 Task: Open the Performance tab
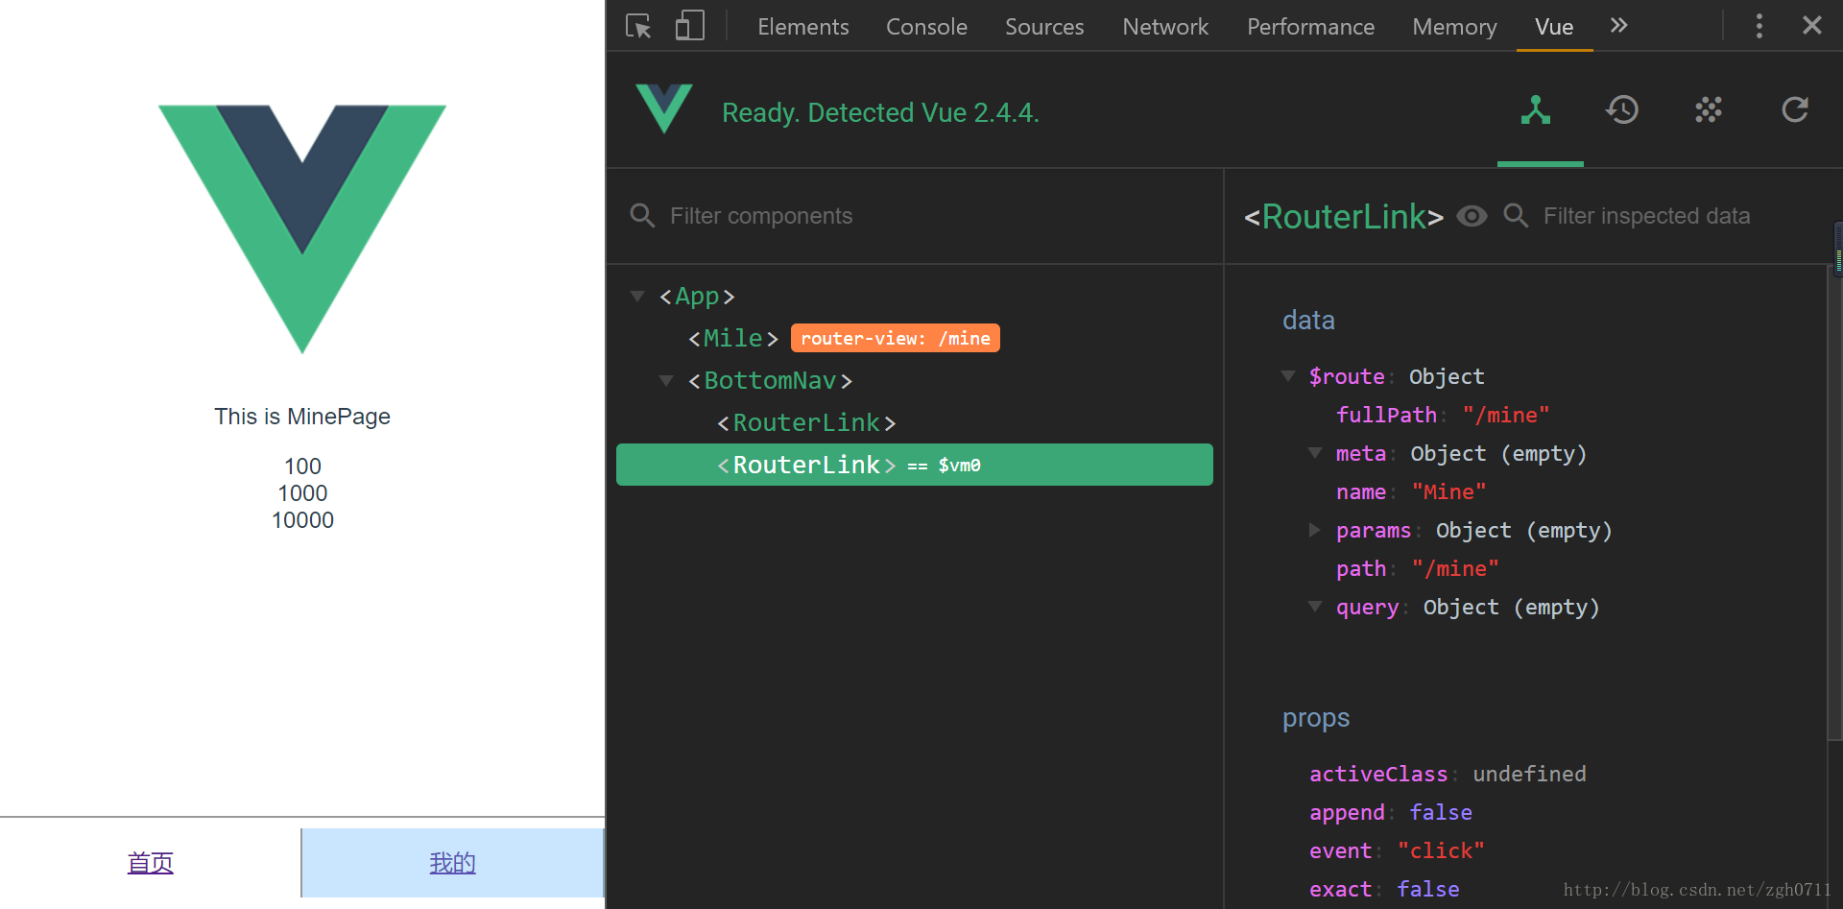pyautogui.click(x=1310, y=27)
